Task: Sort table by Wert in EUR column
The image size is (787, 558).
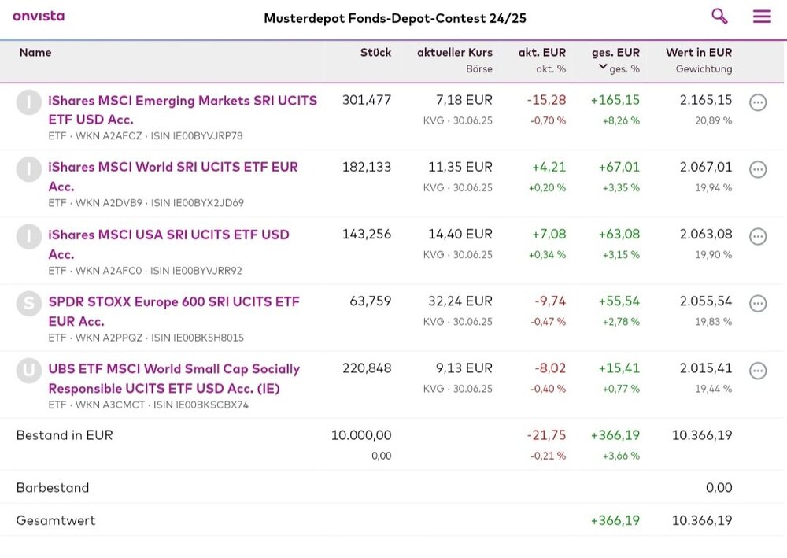Action: (699, 53)
